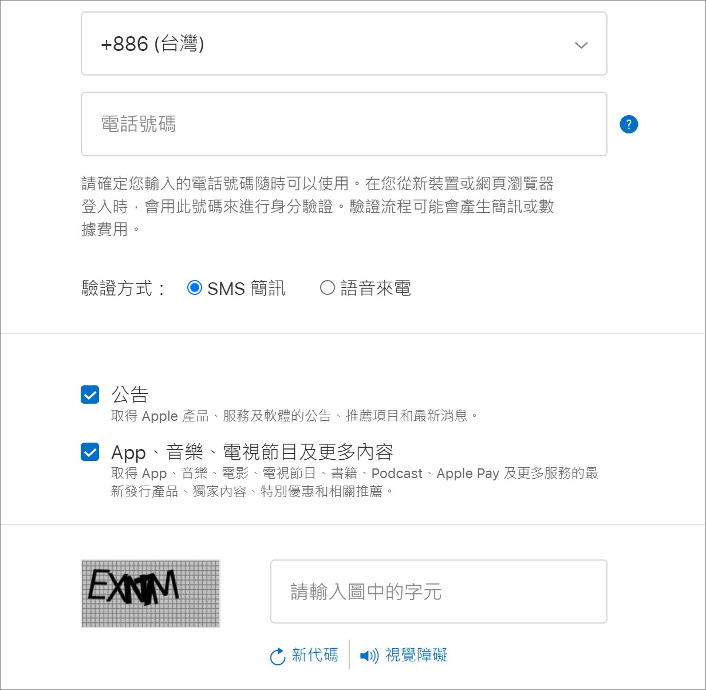Click the refresh icon for new code

point(278,656)
